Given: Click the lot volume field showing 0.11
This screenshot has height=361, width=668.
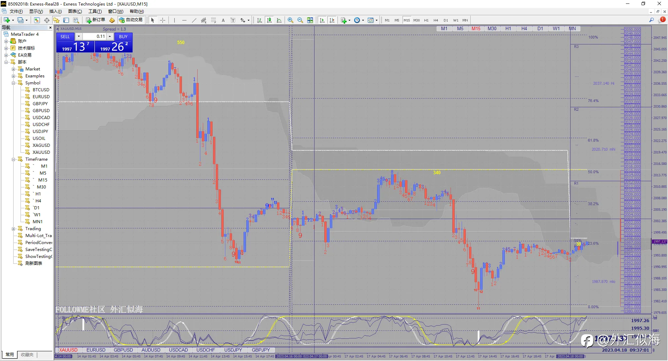Looking at the screenshot, I should (x=94, y=36).
